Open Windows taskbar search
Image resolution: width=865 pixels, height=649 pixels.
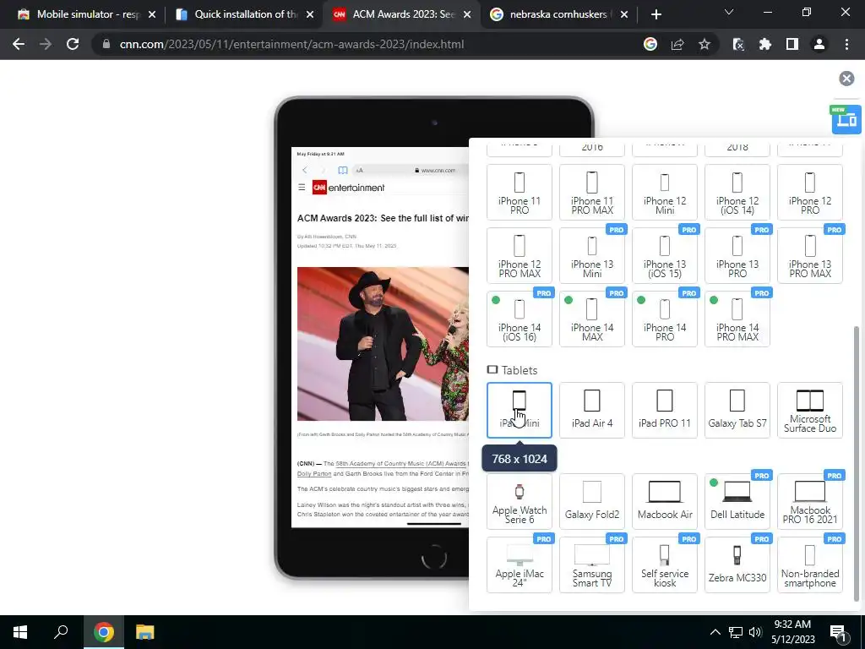pyautogui.click(x=61, y=632)
